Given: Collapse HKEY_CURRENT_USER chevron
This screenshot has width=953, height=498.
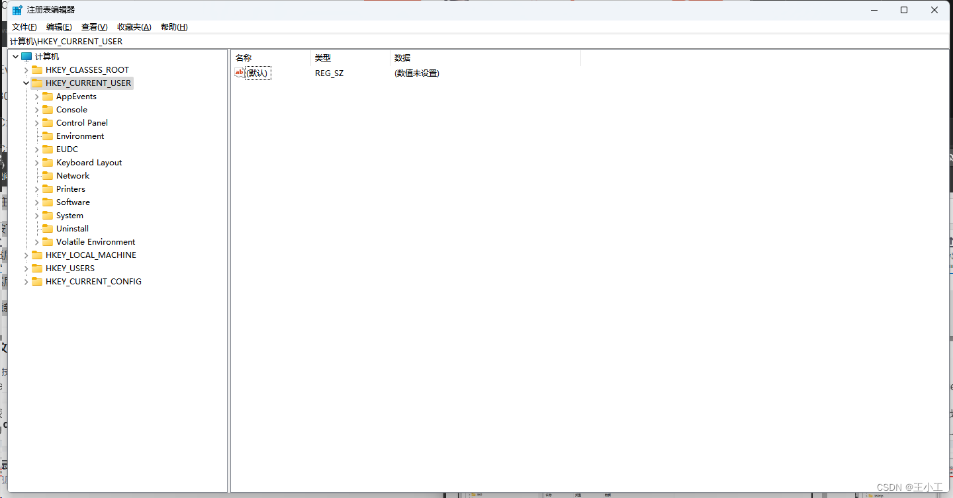Looking at the screenshot, I should [26, 83].
